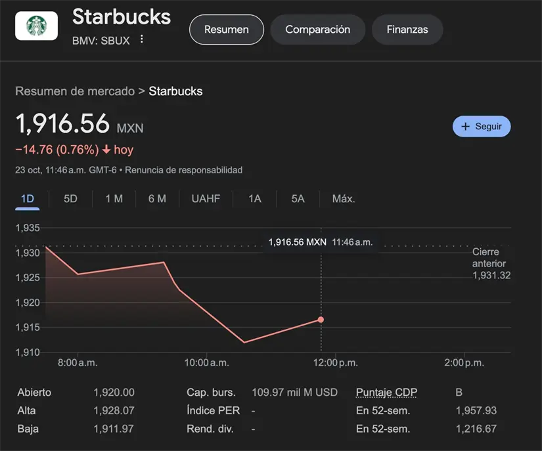Open the three-dot menu beside BMV: SBUX
Screen dimensions: 542x451
click(x=141, y=40)
